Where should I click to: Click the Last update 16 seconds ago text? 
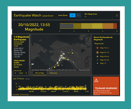20,94
